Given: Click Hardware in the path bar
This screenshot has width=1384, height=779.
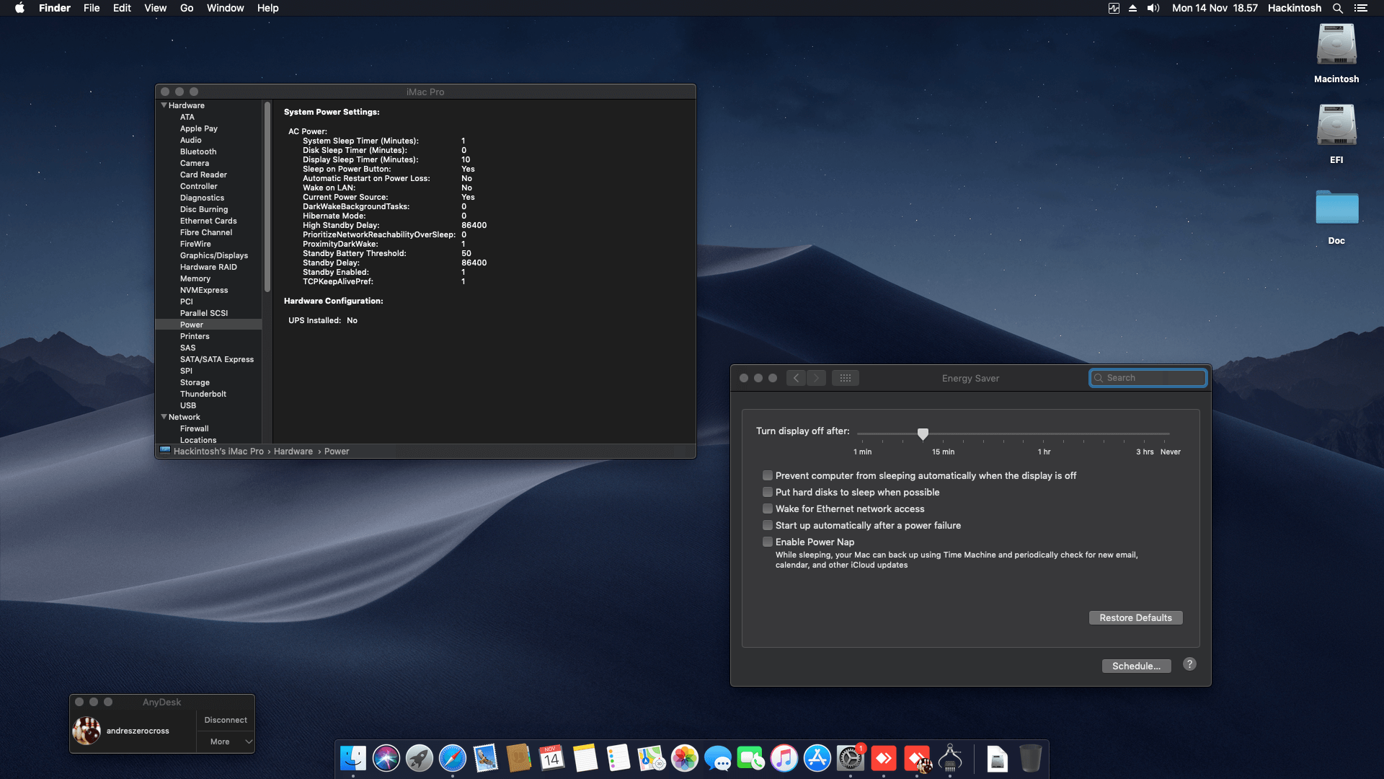Looking at the screenshot, I should (x=293, y=452).
